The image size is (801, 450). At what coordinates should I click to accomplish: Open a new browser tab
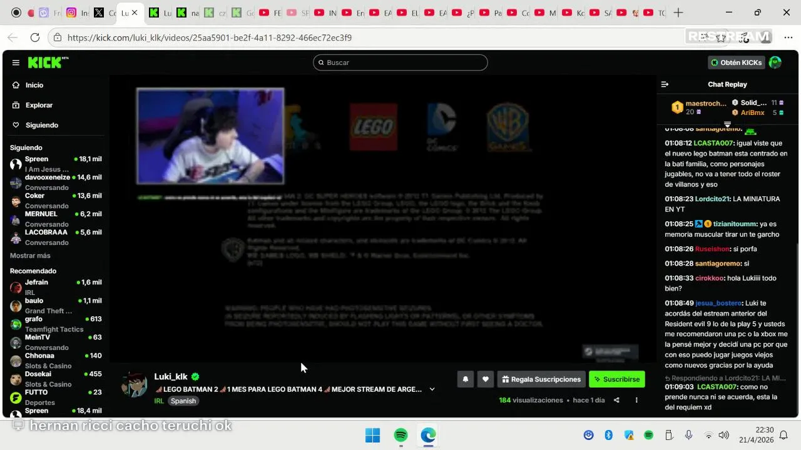click(678, 12)
